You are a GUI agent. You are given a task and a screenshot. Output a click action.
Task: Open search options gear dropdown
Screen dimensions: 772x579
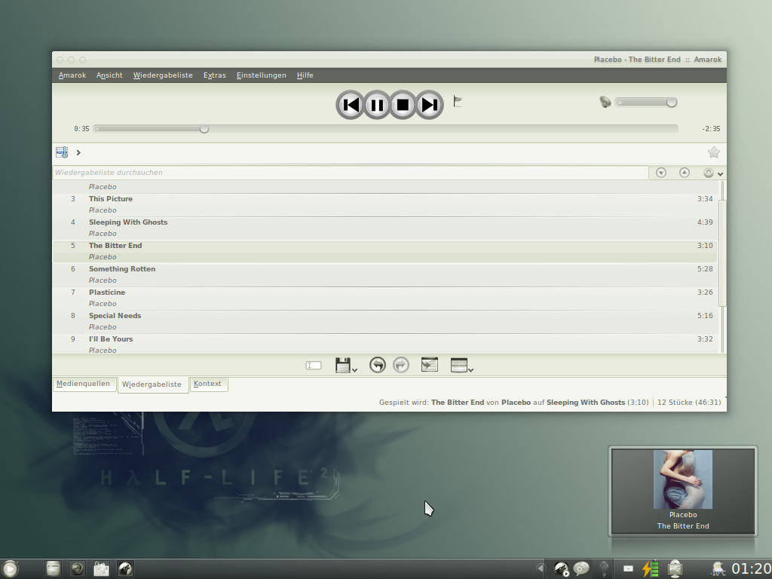pyautogui.click(x=712, y=173)
